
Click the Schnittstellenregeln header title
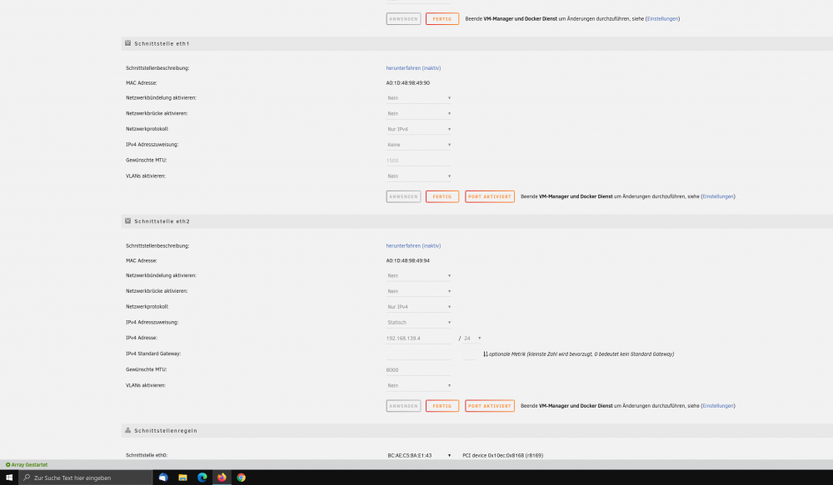pos(165,431)
